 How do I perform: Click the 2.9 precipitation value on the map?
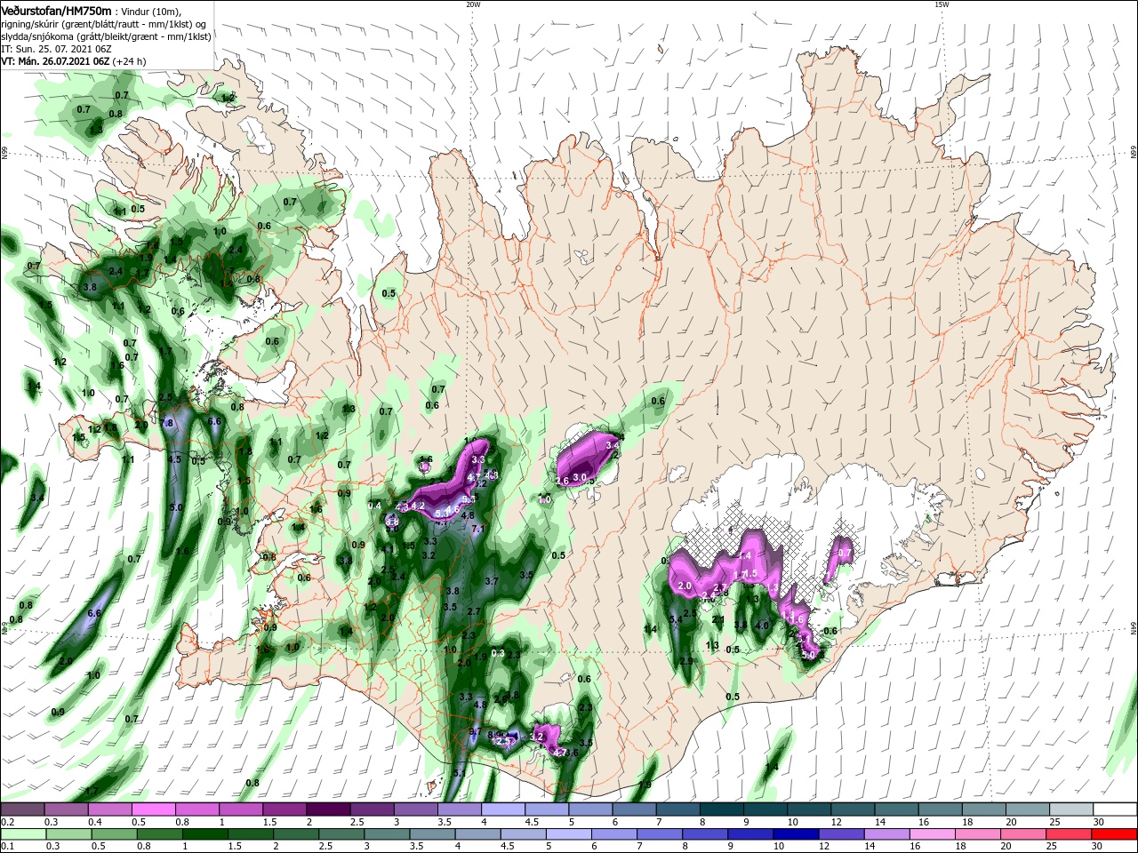(686, 662)
